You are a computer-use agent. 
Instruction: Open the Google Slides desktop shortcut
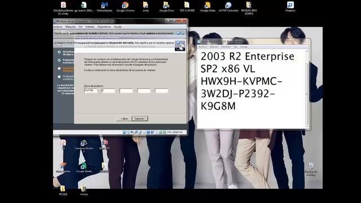(208, 7)
